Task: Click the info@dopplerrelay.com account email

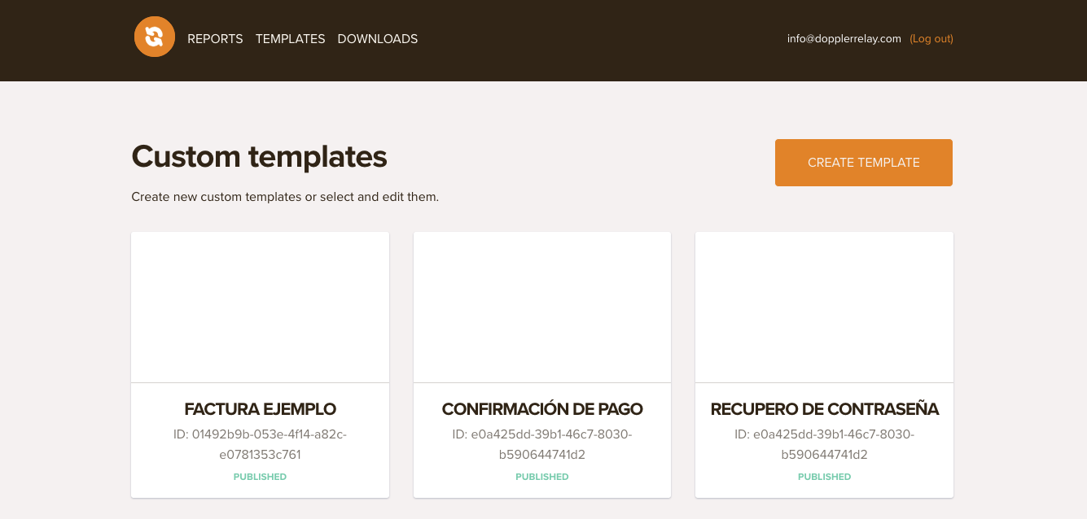Action: click(844, 38)
